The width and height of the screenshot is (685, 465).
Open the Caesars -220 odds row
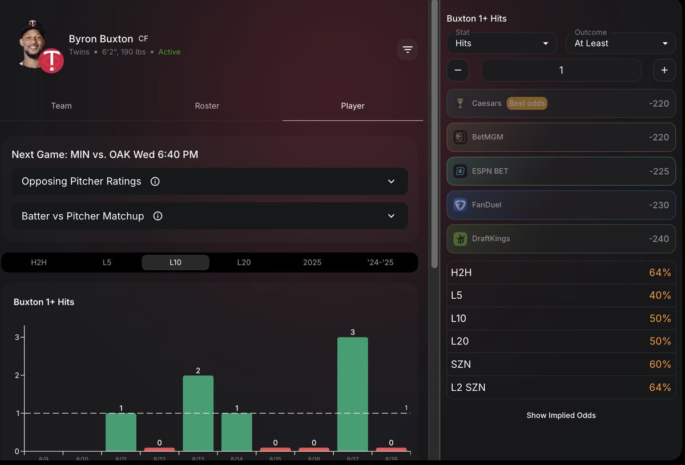pos(561,103)
